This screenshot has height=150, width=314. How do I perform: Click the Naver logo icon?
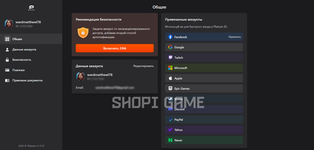tap(170, 140)
